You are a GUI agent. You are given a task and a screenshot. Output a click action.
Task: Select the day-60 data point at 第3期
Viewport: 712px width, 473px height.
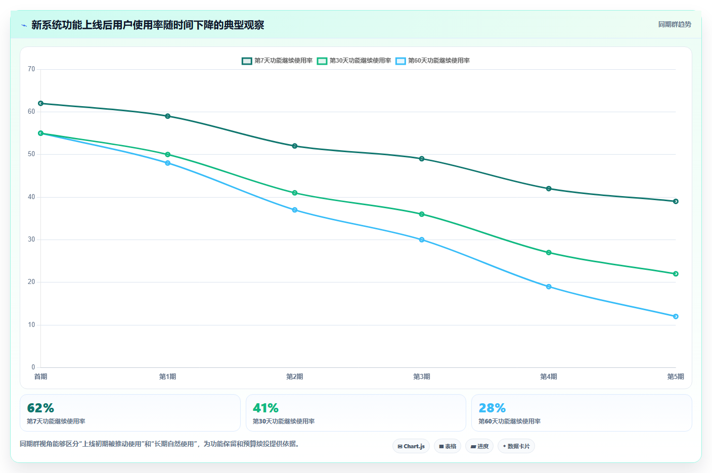(x=422, y=240)
